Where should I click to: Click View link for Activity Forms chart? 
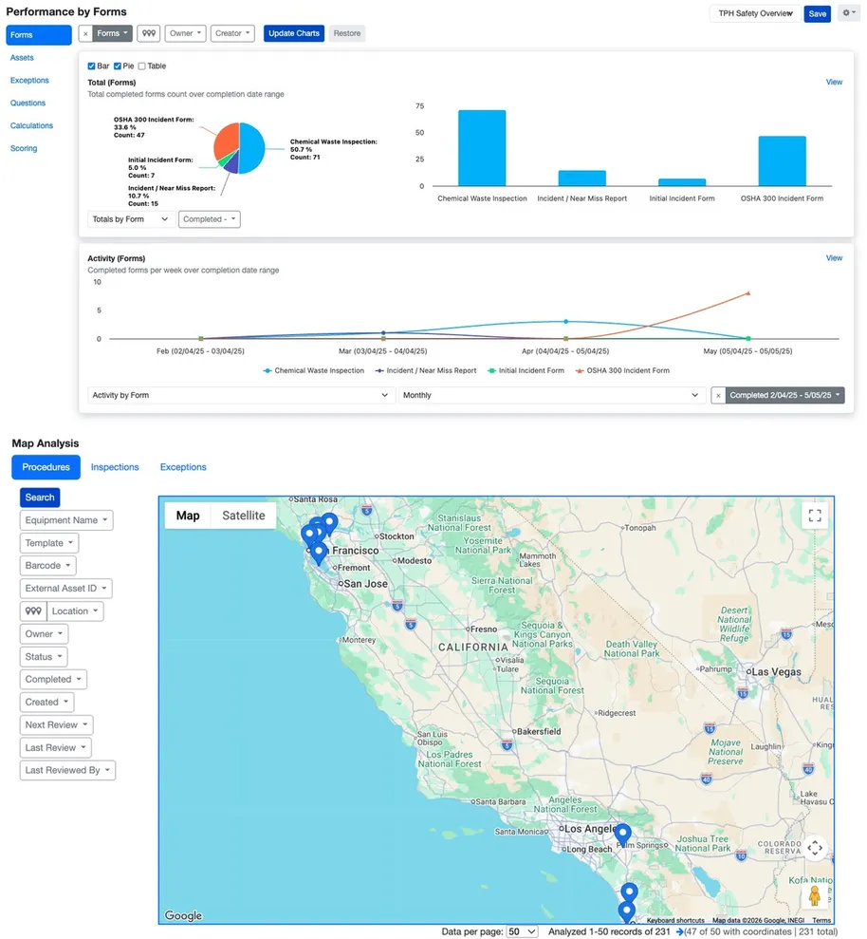(x=834, y=258)
